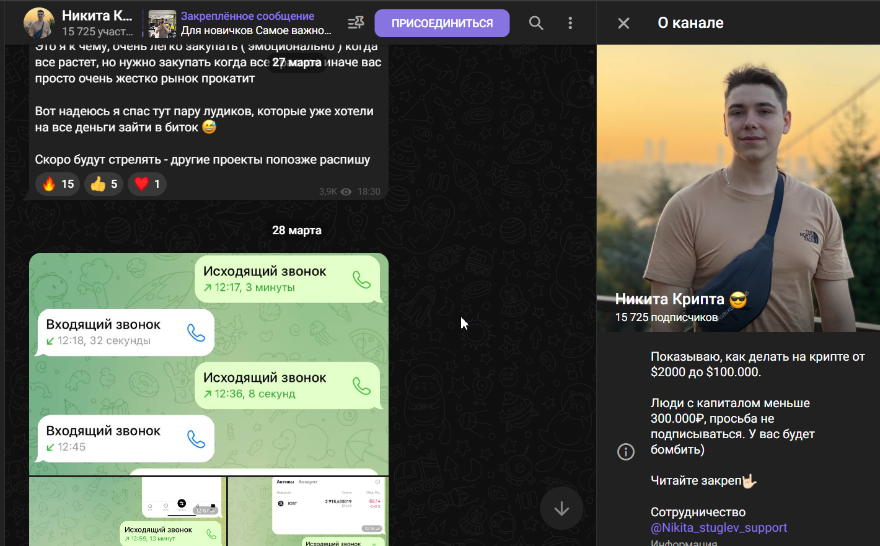The width and height of the screenshot is (880, 546).
Task: Click the description 'Показываю, как делать на крипте'
Action: 758,356
